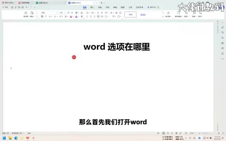Screen dimensions: 226x141
Task: Open the WPS AI tab
Action: coord(151,7)
